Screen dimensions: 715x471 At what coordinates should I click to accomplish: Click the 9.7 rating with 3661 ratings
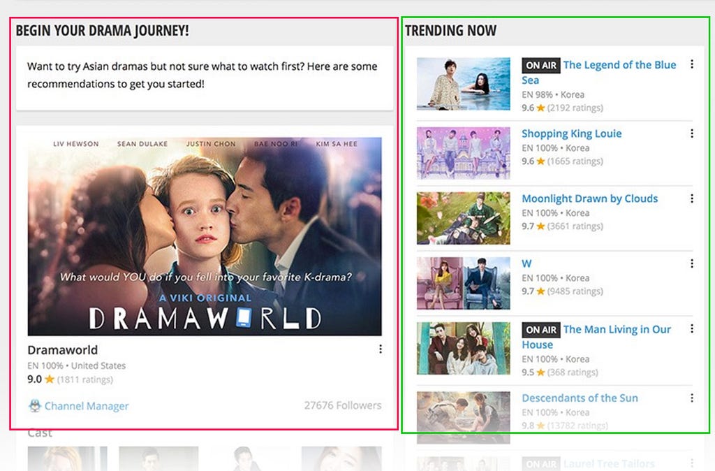pyautogui.click(x=562, y=226)
